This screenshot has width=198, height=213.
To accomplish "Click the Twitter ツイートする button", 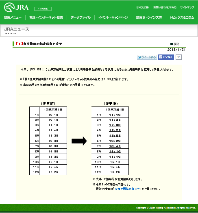I will click(147, 57).
